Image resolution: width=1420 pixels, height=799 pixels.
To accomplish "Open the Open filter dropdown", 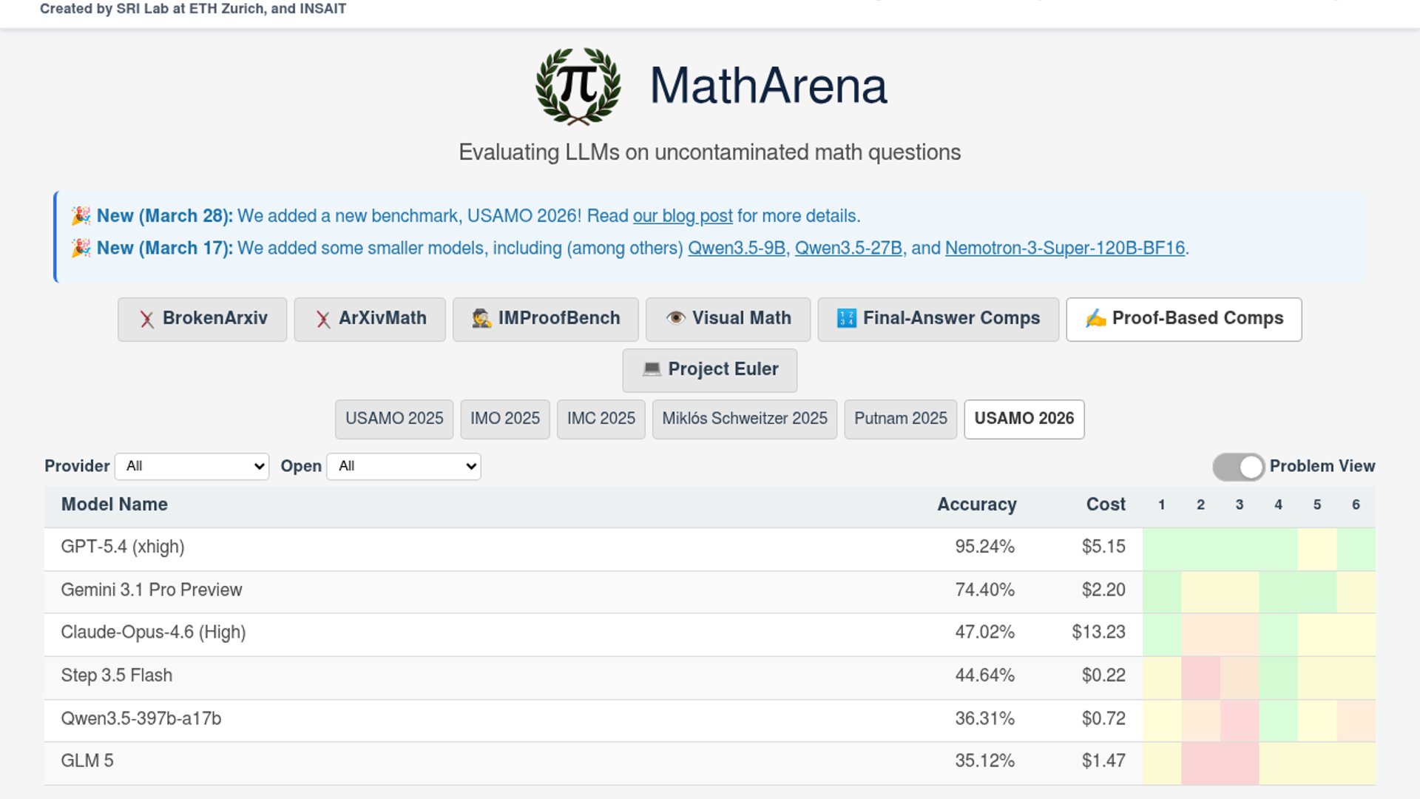I will coord(404,467).
